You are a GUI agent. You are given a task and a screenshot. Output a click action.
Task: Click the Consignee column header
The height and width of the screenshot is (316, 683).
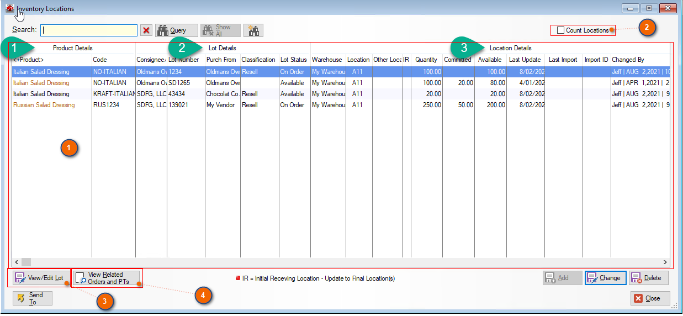pos(151,60)
